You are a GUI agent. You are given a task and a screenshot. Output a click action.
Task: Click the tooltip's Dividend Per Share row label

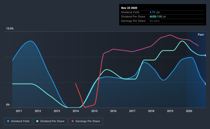pyautogui.click(x=133, y=17)
